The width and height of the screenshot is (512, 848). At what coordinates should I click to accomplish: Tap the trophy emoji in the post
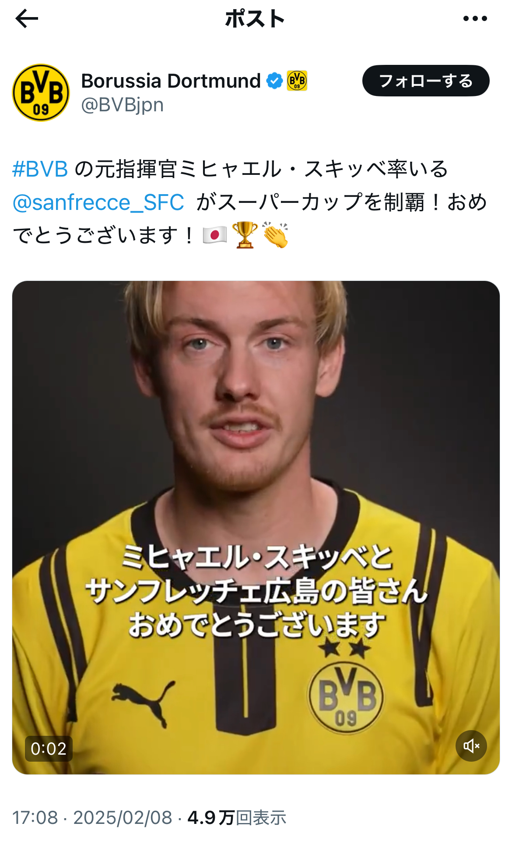pos(245,235)
